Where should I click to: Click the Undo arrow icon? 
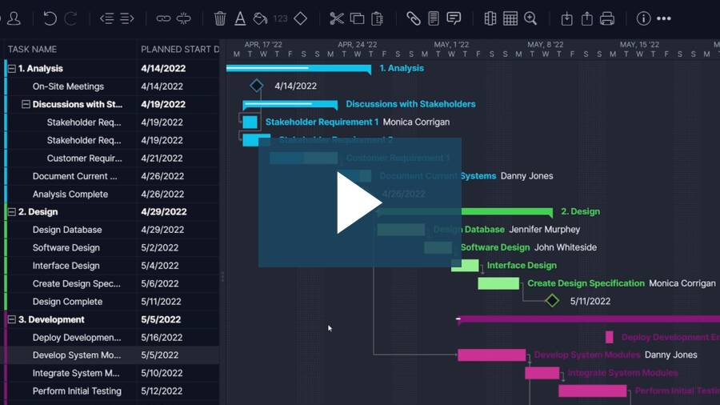(50, 19)
